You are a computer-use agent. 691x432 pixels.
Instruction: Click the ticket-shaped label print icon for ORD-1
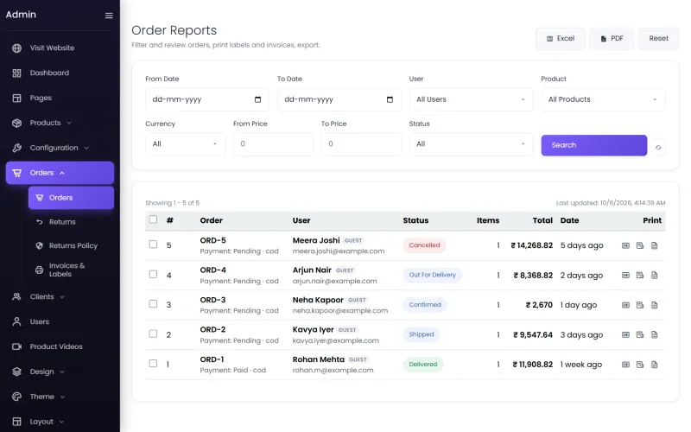625,365
